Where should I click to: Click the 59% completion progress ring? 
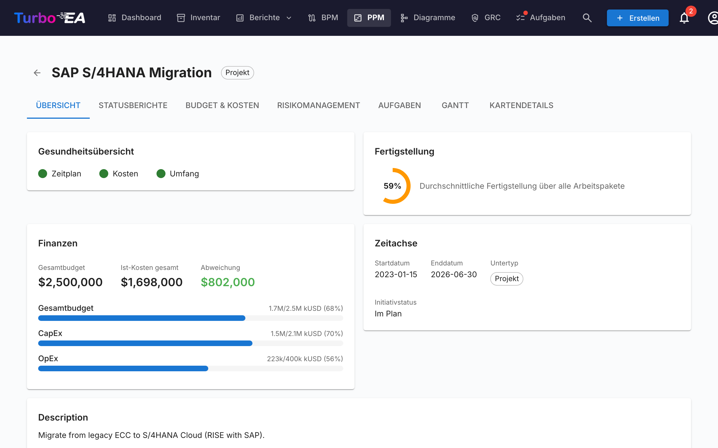pyautogui.click(x=393, y=186)
